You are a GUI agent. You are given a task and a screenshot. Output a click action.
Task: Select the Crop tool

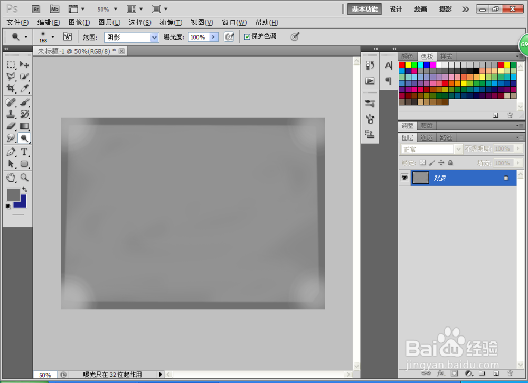pos(11,88)
